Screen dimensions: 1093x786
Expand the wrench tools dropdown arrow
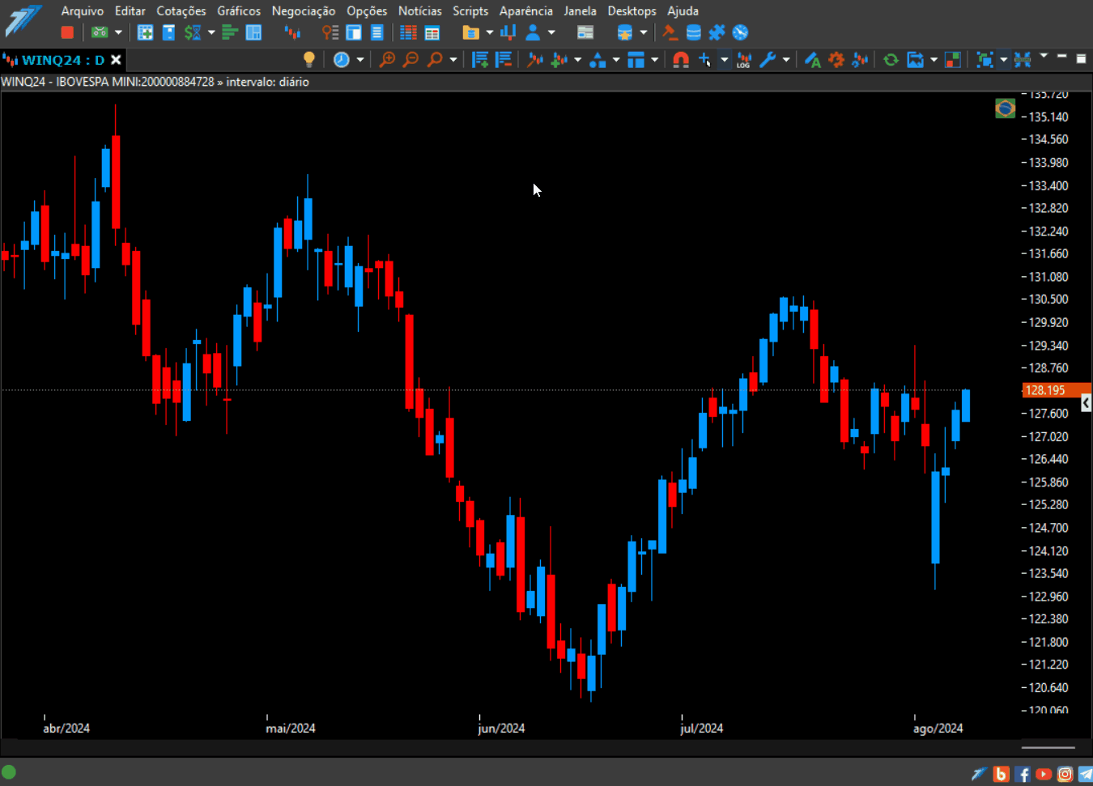786,59
